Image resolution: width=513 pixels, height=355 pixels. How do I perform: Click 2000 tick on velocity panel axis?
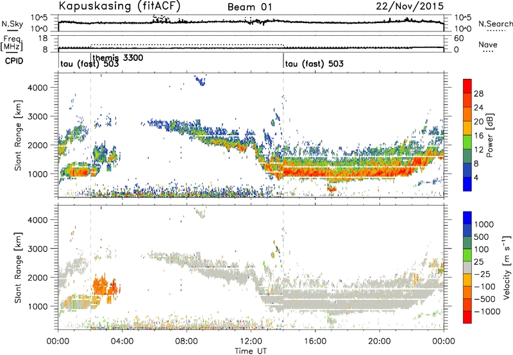38,277
